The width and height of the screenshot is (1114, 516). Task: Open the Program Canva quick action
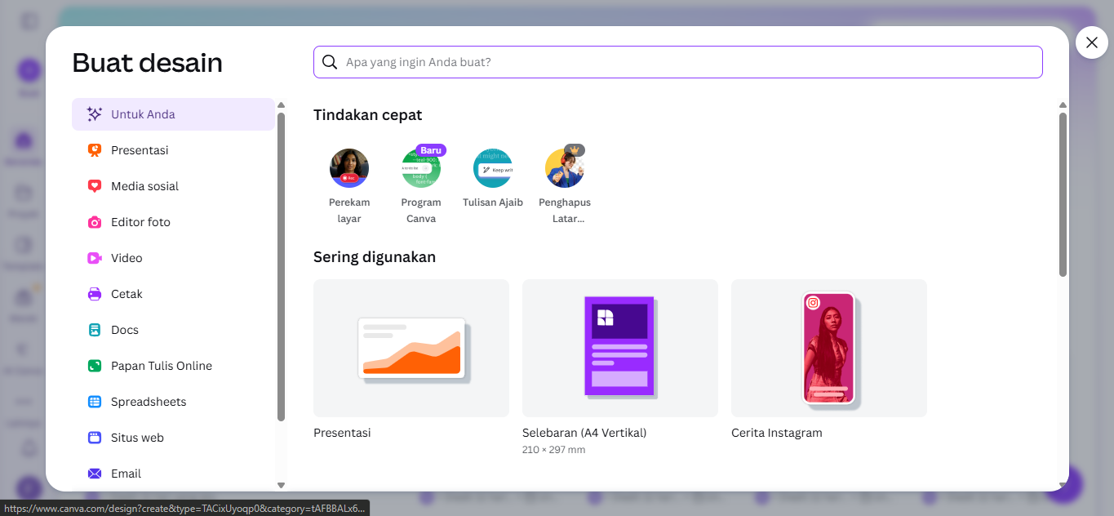point(421,168)
